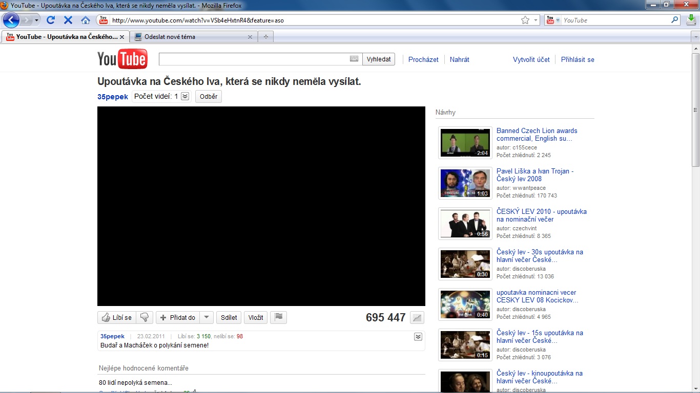Open a new tab with the plus button
The image size is (700, 393).
coord(265,37)
